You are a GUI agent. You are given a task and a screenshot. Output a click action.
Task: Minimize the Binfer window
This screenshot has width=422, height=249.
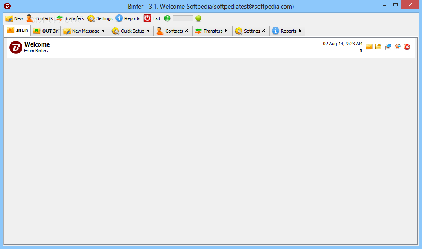384,5
